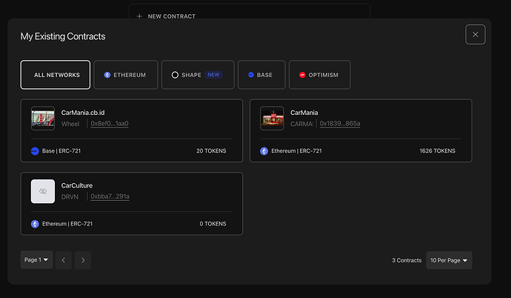Filter contracts by Ethereum network
The image size is (511, 298).
[x=125, y=75]
